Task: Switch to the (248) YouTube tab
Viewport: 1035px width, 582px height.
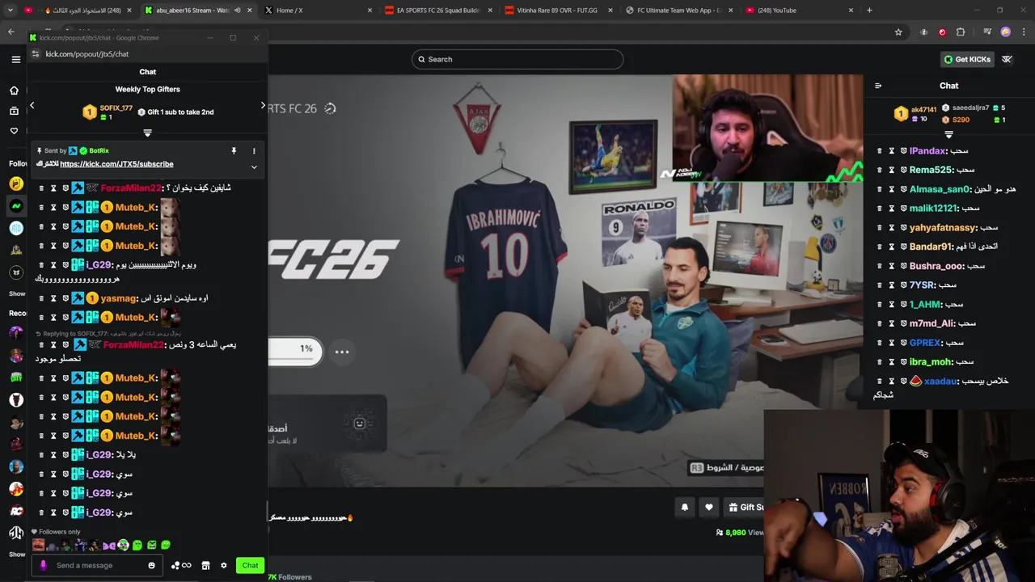Action: point(799,11)
